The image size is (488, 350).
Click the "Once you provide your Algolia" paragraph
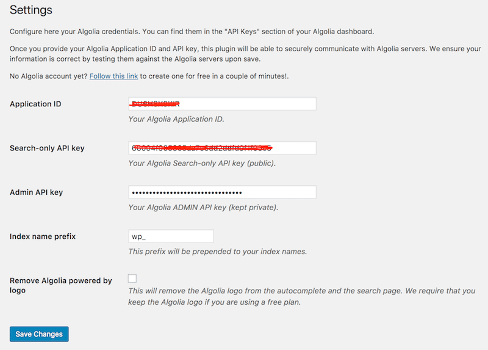pyautogui.click(x=244, y=54)
